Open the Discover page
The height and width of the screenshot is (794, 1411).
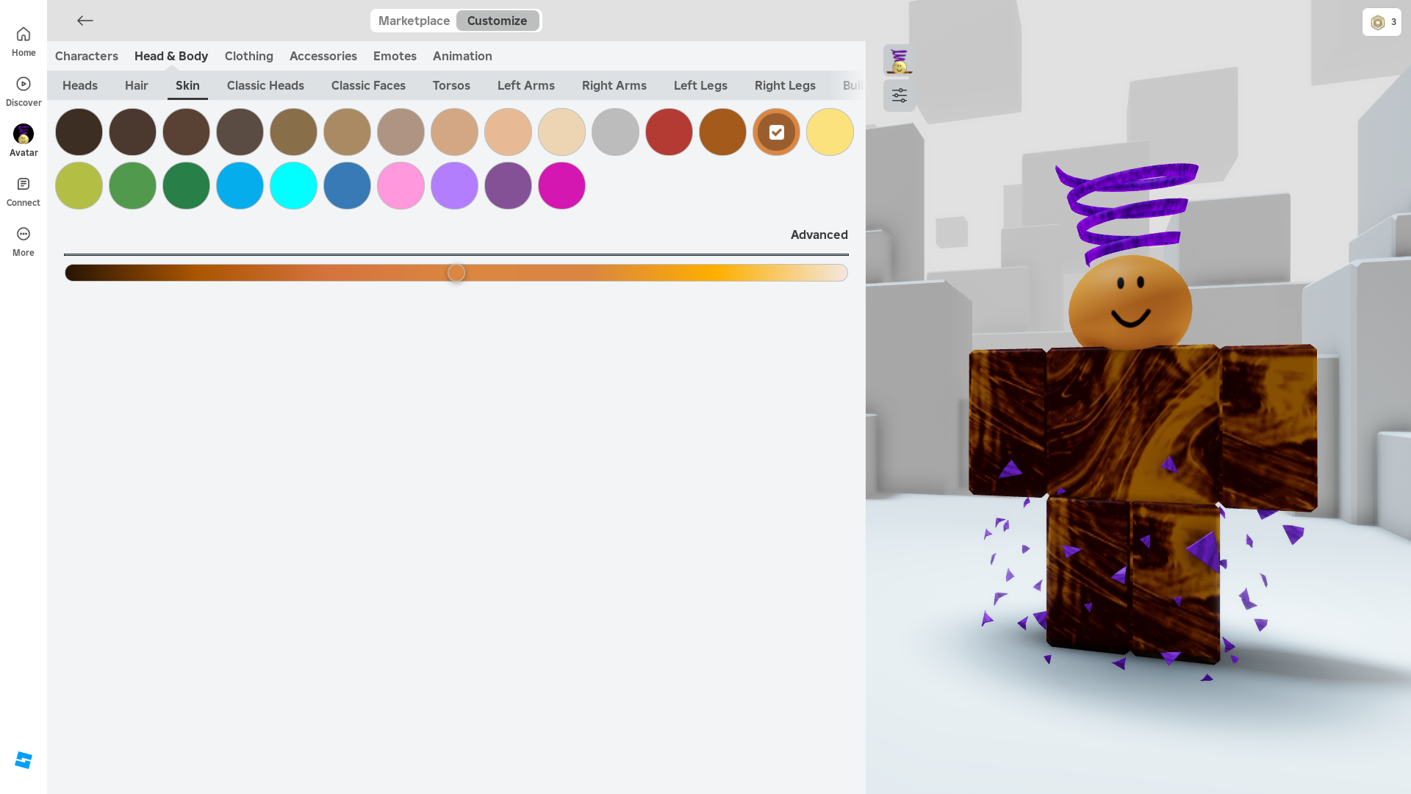click(24, 92)
